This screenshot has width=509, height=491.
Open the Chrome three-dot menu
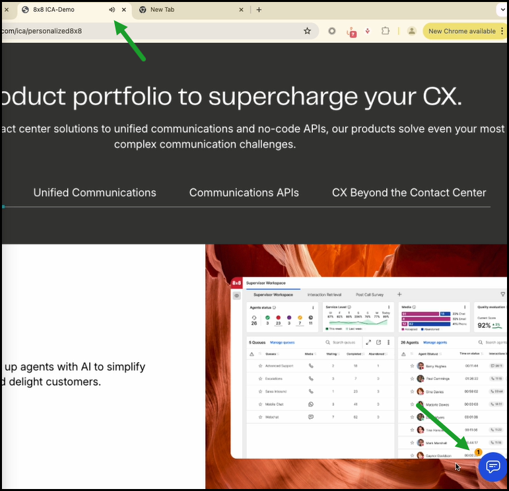pyautogui.click(x=502, y=31)
